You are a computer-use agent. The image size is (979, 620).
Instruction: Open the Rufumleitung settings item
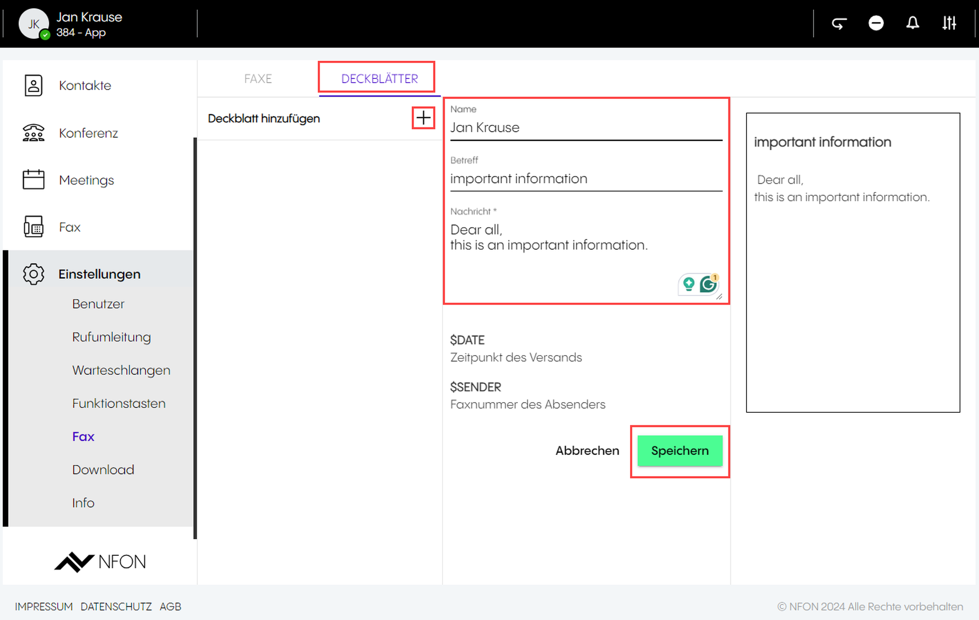[x=111, y=337]
